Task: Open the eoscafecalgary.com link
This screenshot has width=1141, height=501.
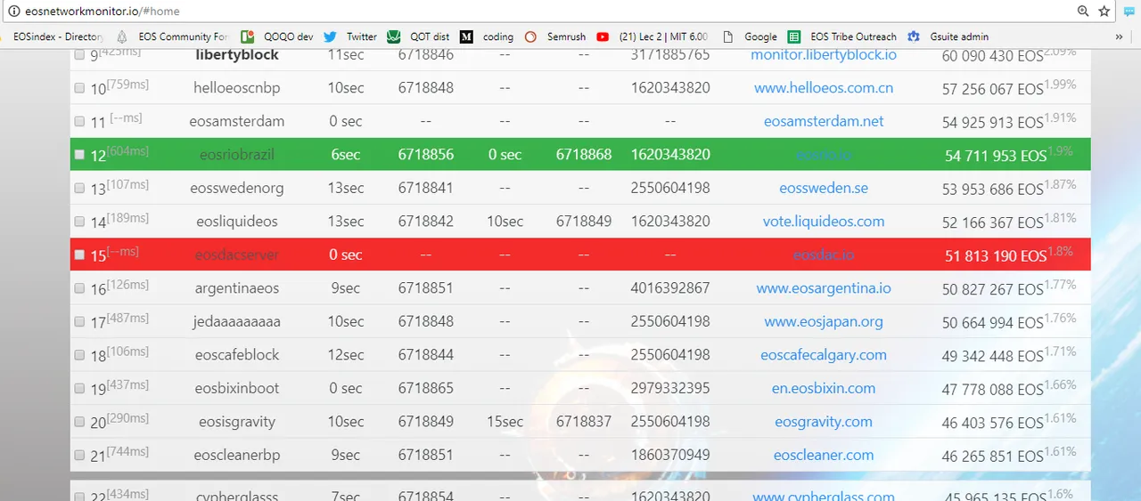Action: tap(824, 354)
